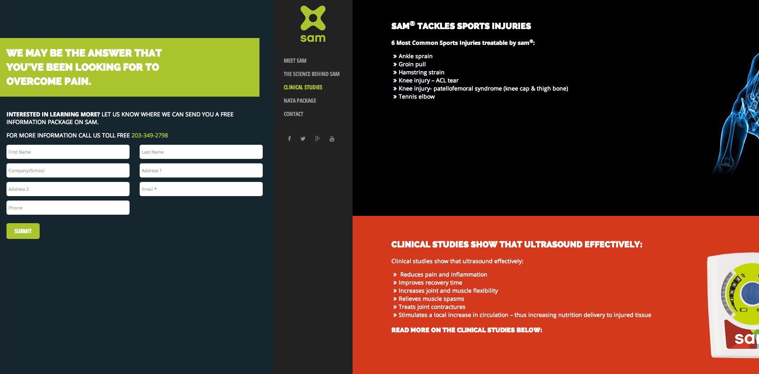The height and width of the screenshot is (374, 759).
Task: Click into the Last Name field
Action: (201, 152)
